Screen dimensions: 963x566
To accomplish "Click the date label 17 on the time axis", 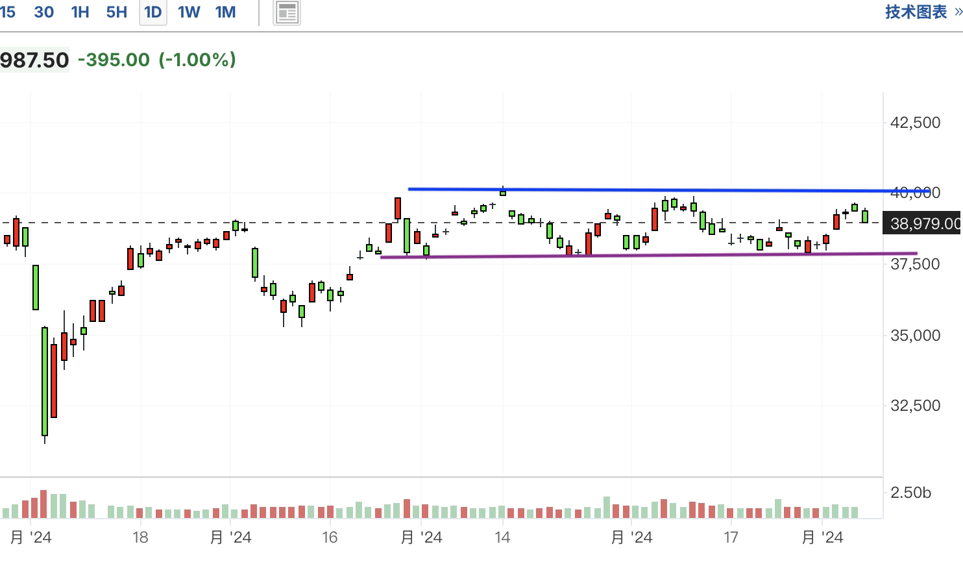I will click(x=731, y=537).
